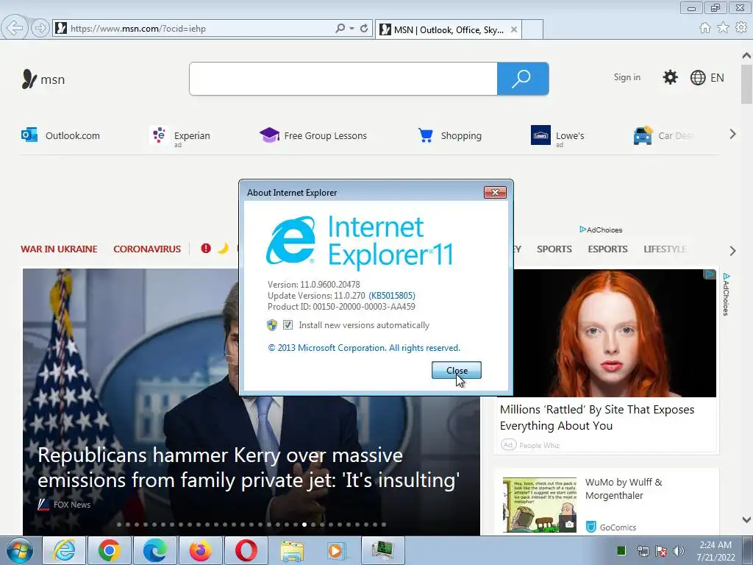Open Favorites star icon
Viewport: 753px width, 565px height.
(x=723, y=28)
